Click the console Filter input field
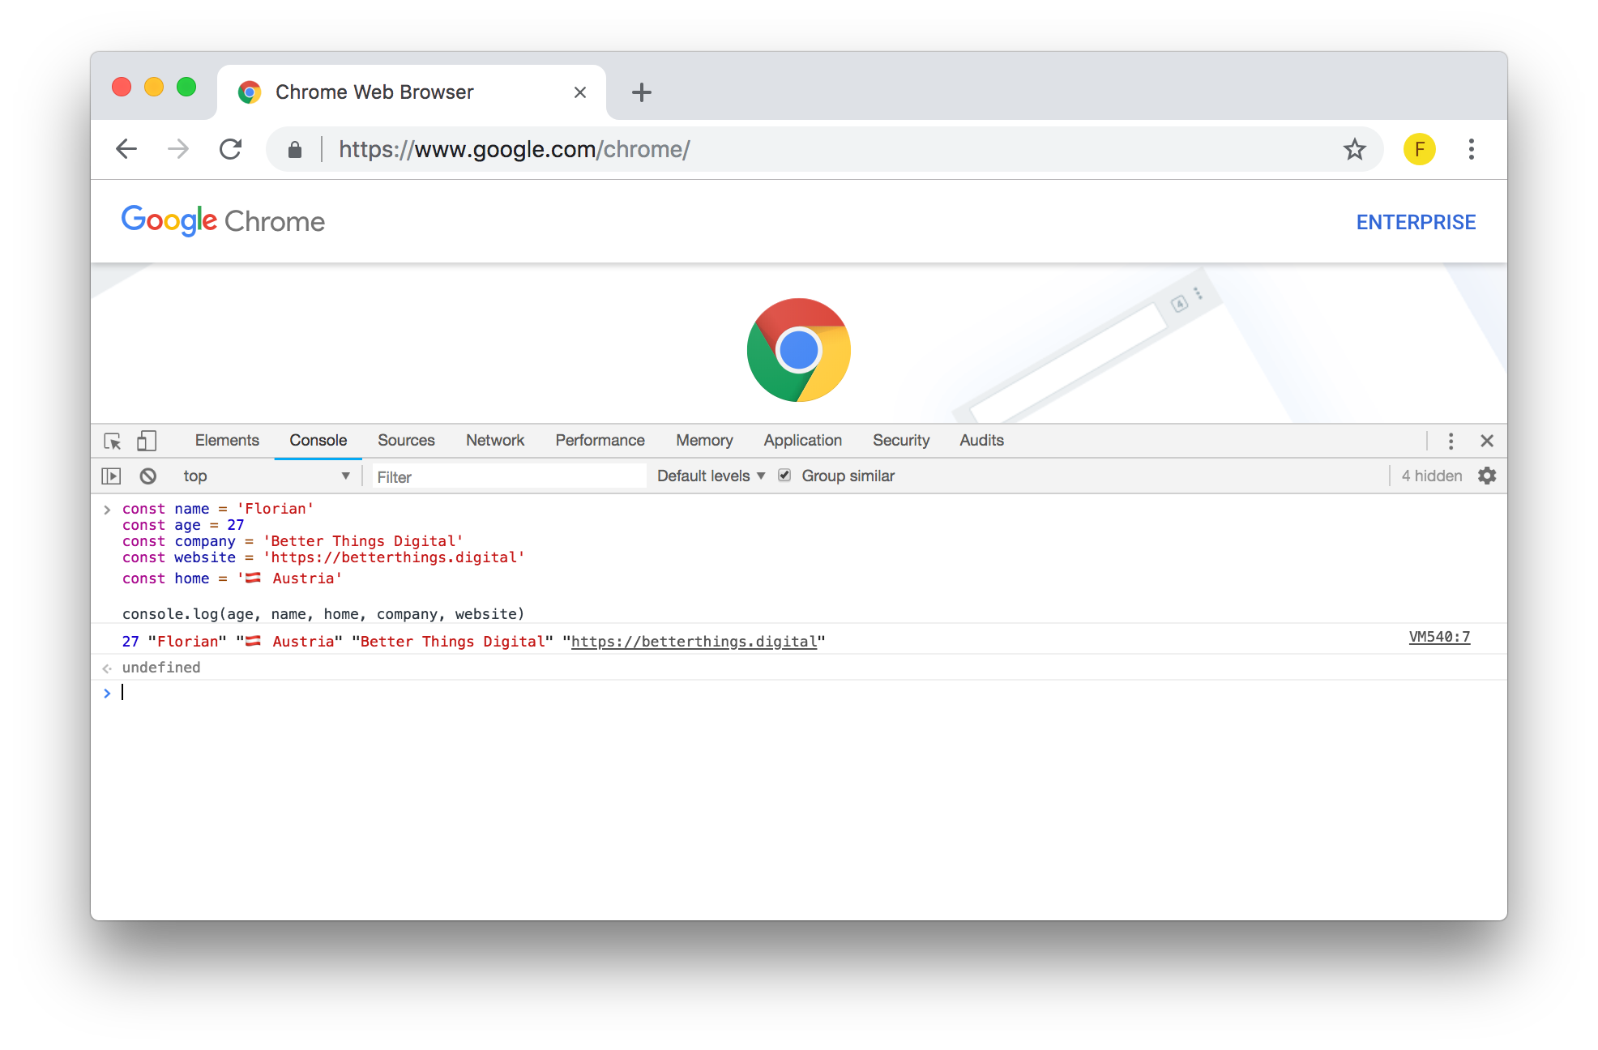1598x1050 pixels. pyautogui.click(x=509, y=477)
